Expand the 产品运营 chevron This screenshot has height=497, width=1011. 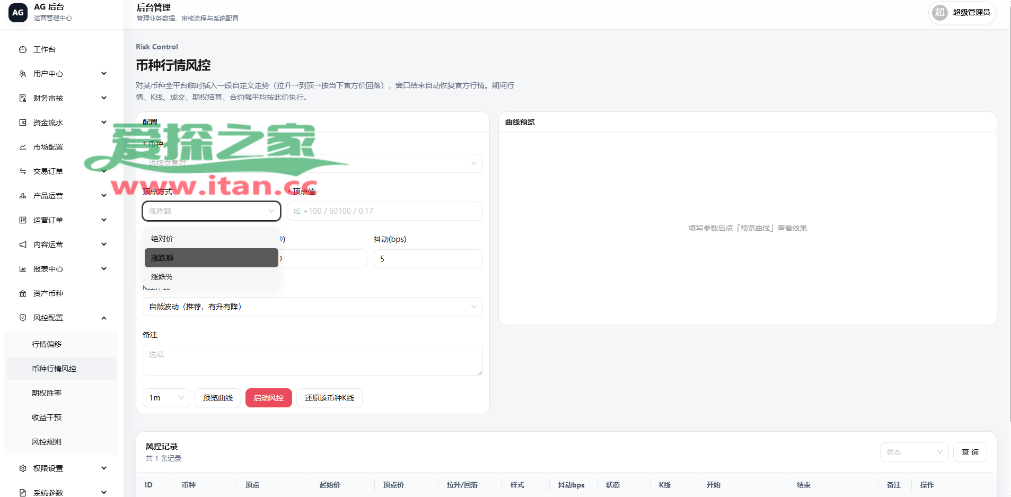[104, 196]
